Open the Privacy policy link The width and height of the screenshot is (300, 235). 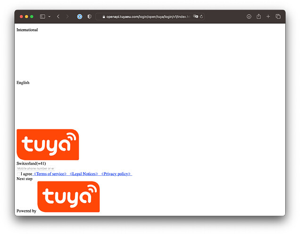point(116,174)
